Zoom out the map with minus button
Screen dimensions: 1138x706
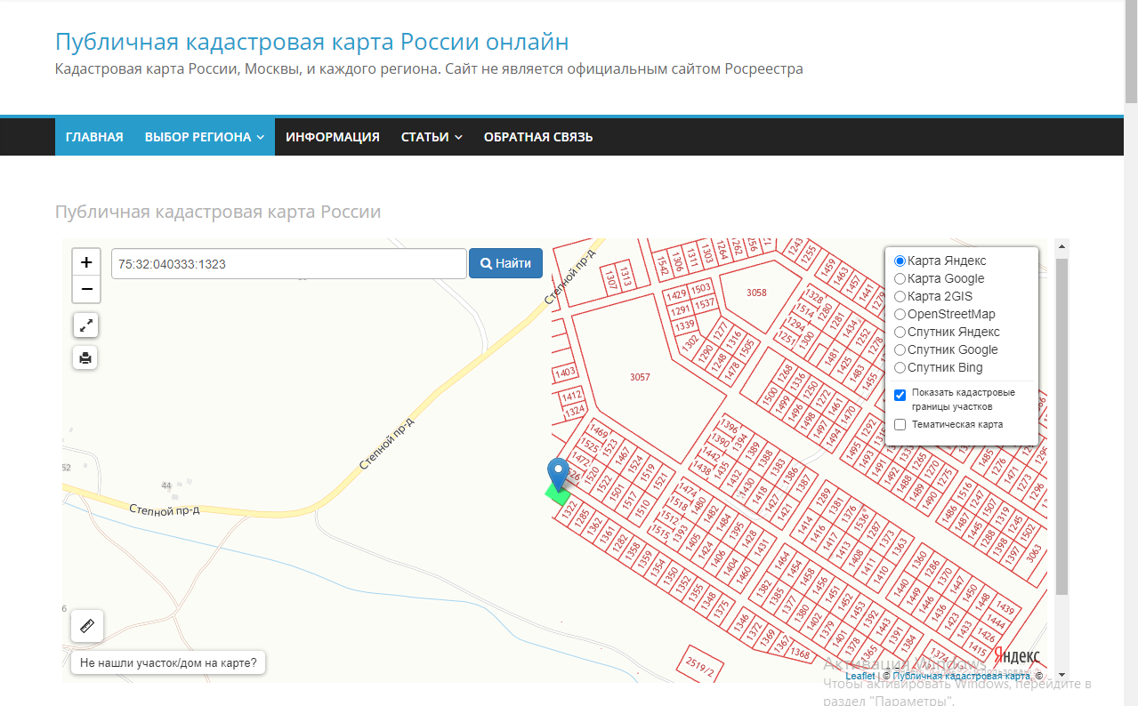coord(85,289)
